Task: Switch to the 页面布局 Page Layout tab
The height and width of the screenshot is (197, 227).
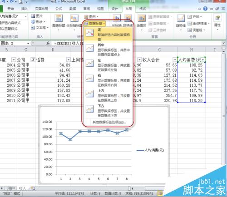Action: click(x=42, y=9)
